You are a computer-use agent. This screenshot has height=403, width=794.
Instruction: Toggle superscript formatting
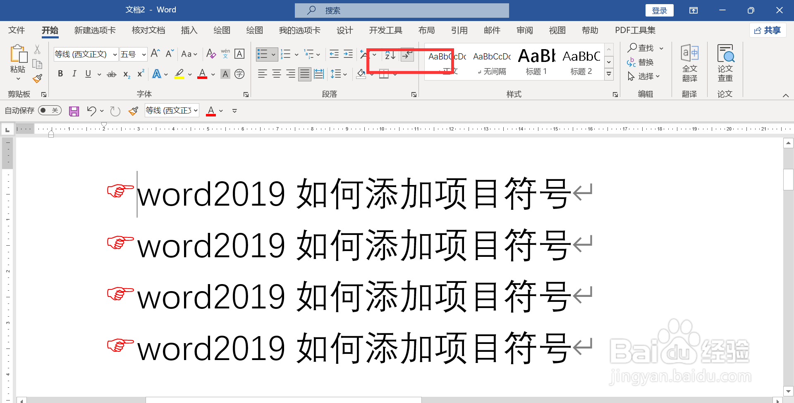click(141, 73)
